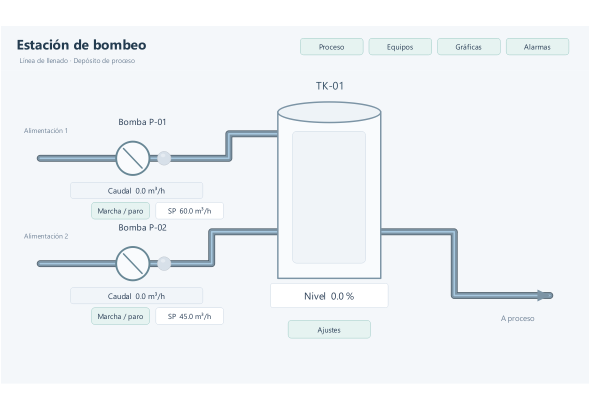Click the Alimentación 2 label

point(46,236)
